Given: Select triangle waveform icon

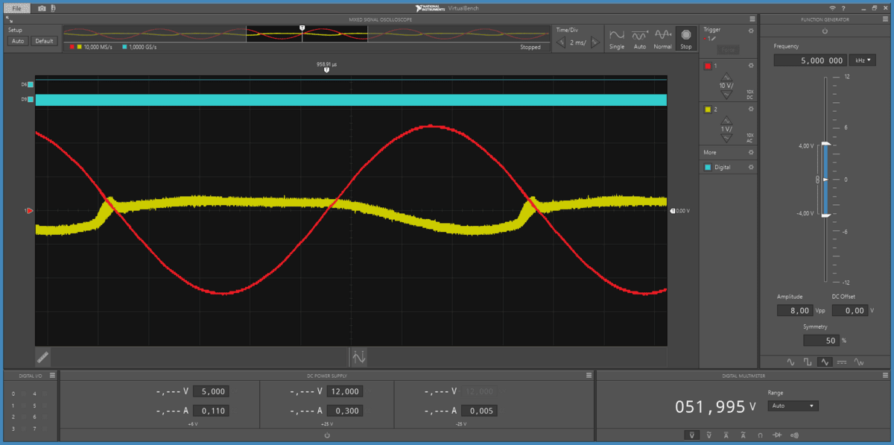Looking at the screenshot, I should click(x=824, y=362).
